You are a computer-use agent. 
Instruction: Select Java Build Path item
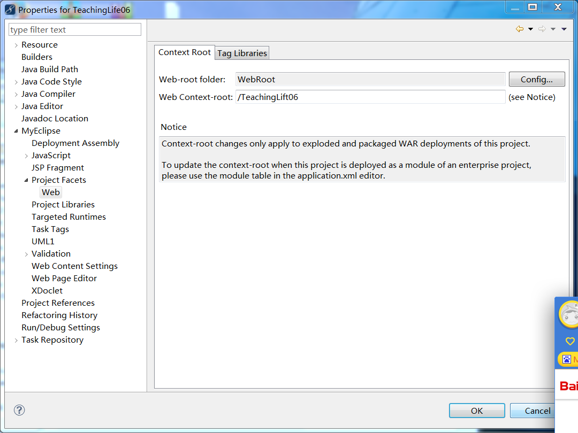(50, 69)
